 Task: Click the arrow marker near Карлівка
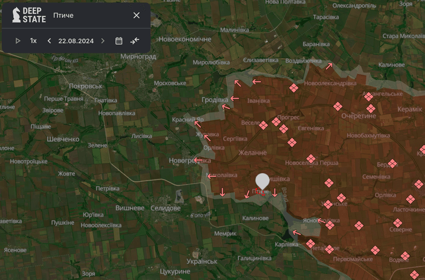(296, 233)
